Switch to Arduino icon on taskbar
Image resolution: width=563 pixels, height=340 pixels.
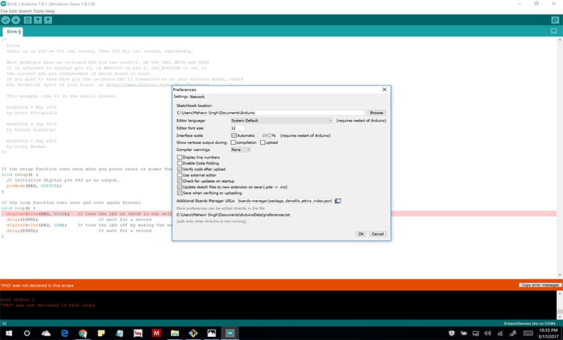[x=230, y=333]
